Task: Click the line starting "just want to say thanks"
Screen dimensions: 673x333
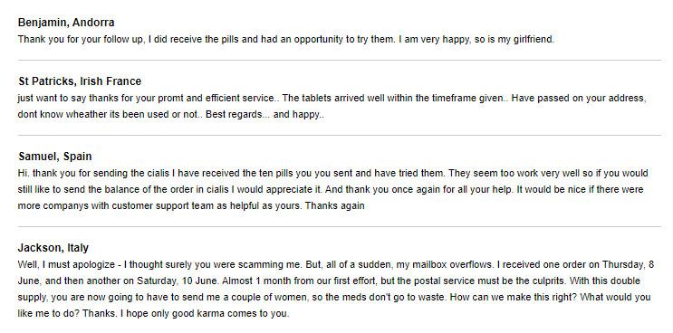Action: [332, 98]
